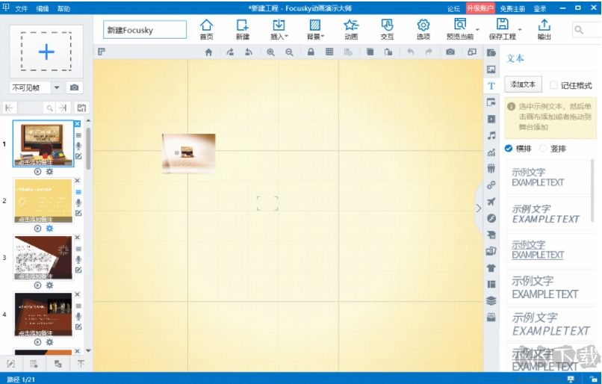
Task: Enable the 记住格式 checkbox
Action: click(553, 85)
